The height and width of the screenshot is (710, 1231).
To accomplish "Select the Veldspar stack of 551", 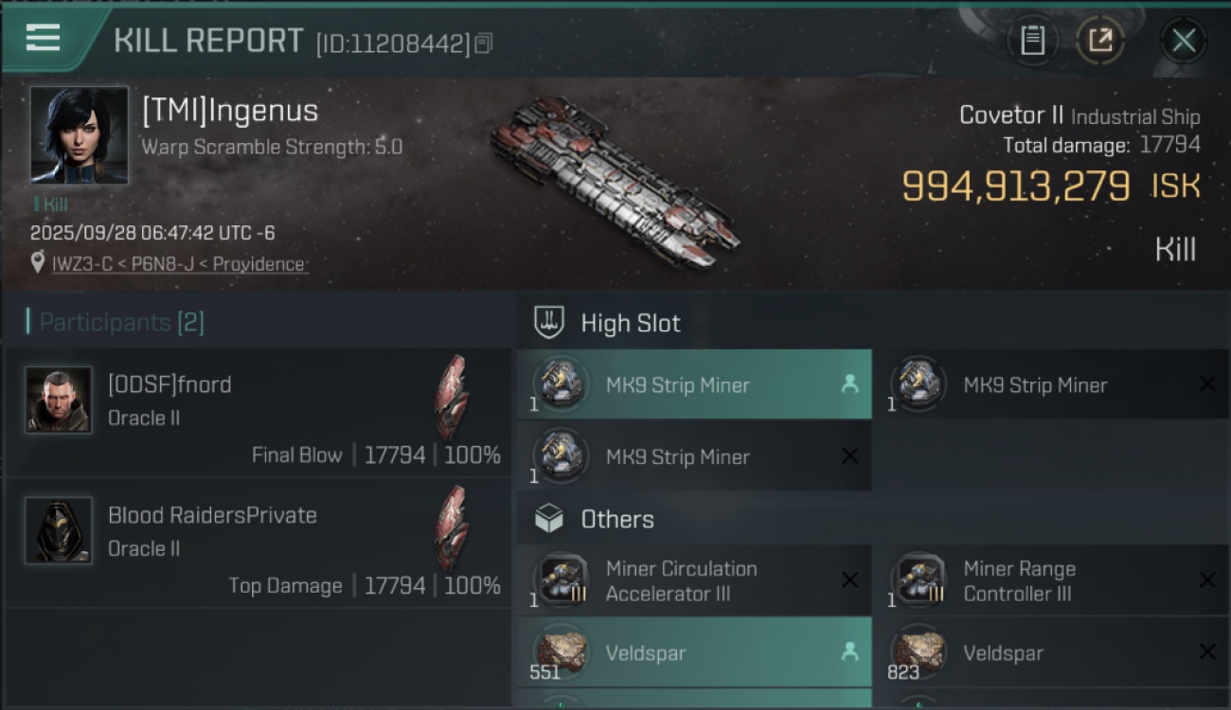I will (693, 653).
